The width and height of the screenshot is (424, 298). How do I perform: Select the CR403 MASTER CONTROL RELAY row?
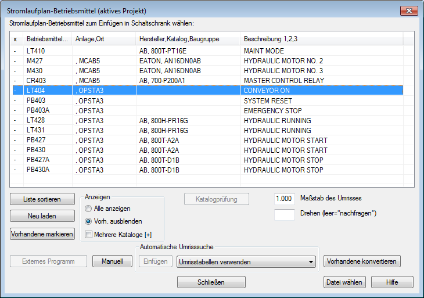click(208, 81)
